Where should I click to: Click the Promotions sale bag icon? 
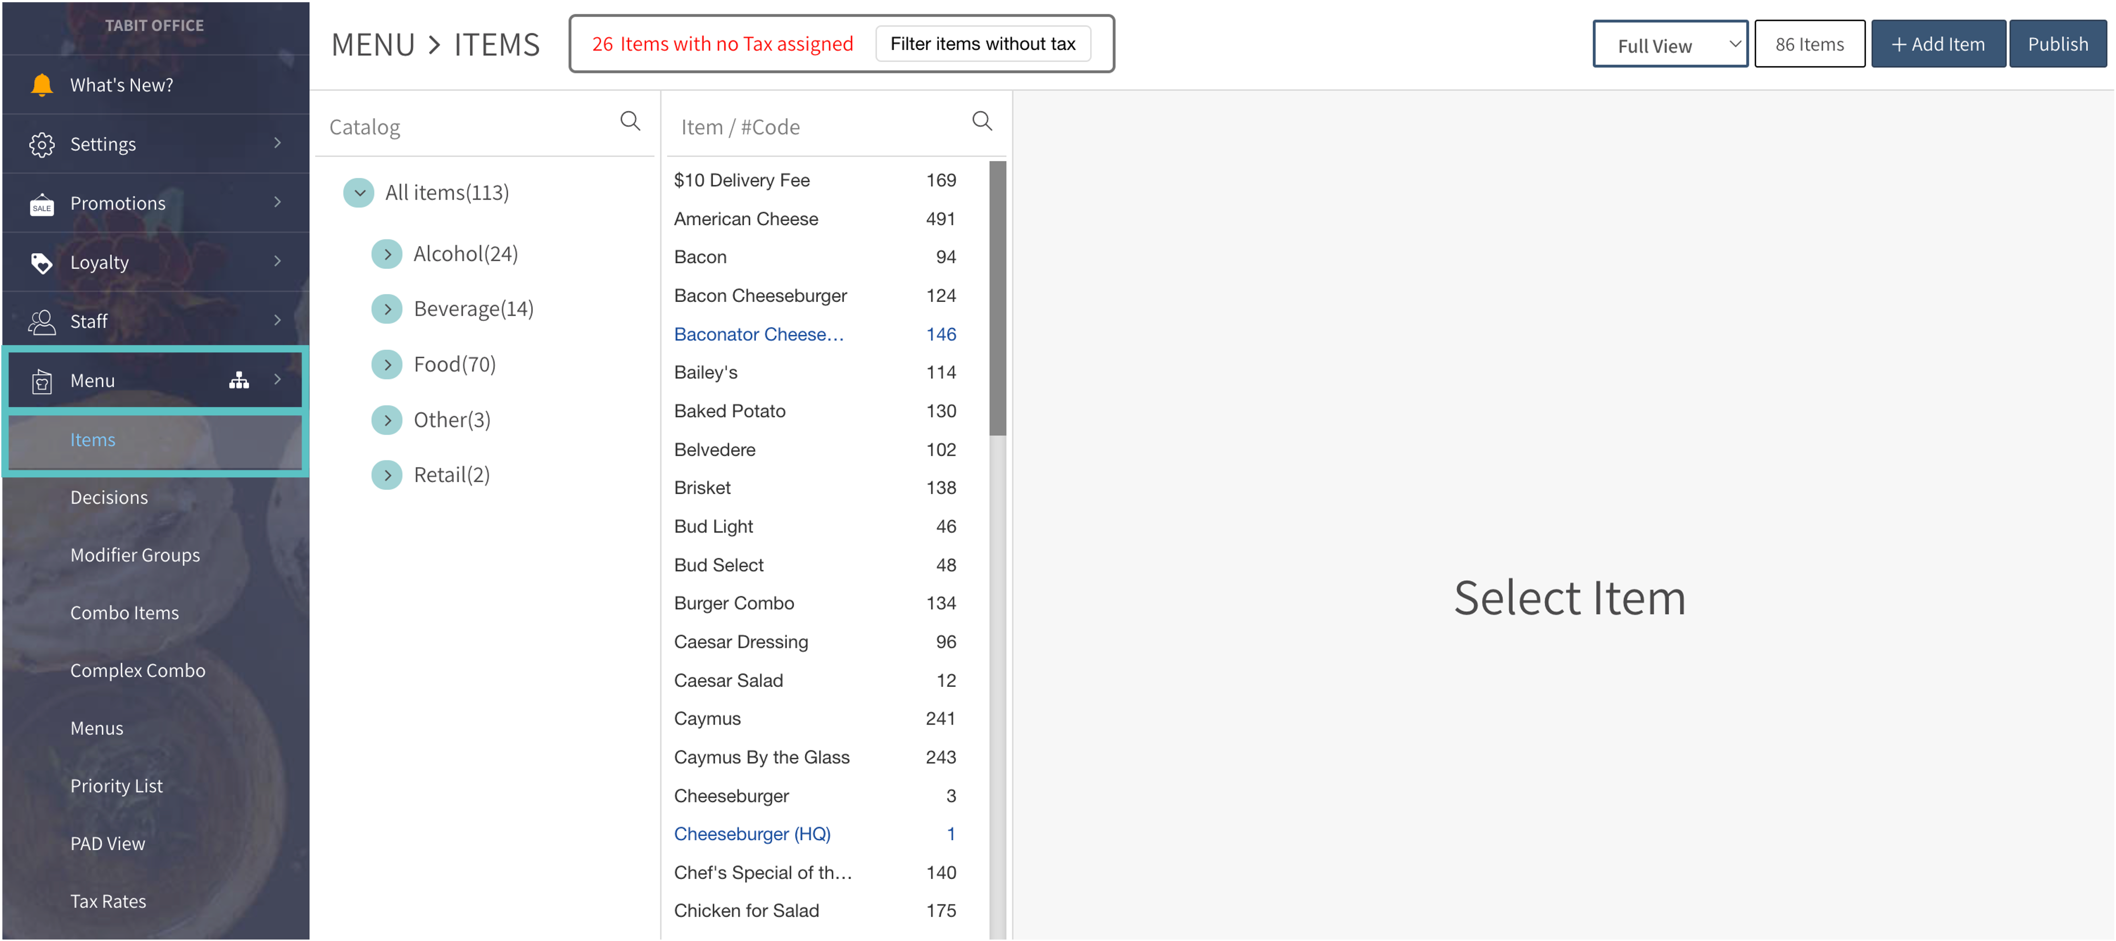(41, 204)
